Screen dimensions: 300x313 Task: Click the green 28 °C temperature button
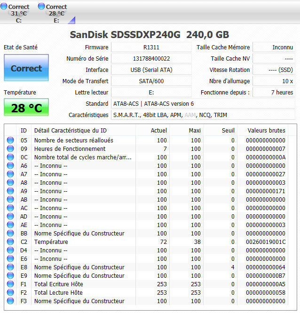(x=26, y=107)
